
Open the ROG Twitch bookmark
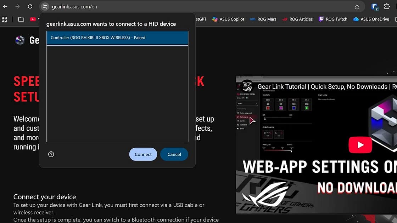click(x=333, y=19)
